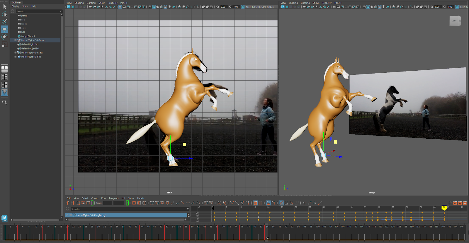
Task: Switch to the four-pane layout icon
Action: pyautogui.click(x=4, y=77)
